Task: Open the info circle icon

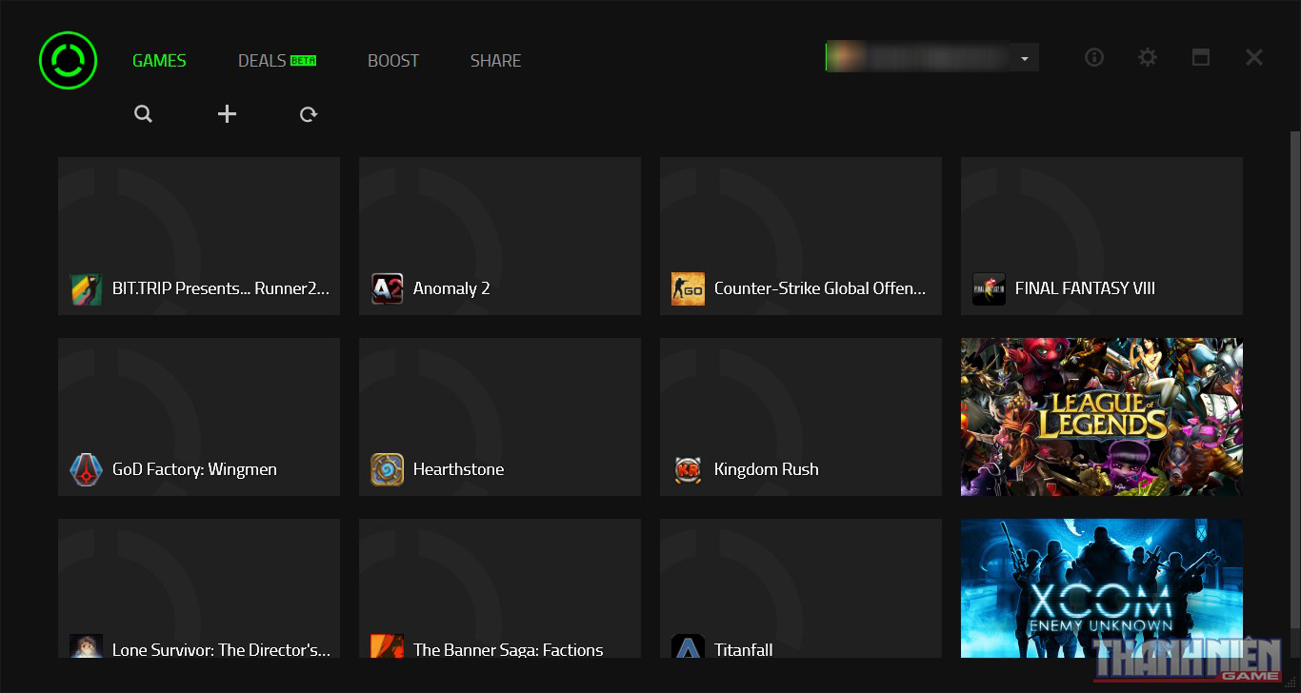Action: 1094,57
